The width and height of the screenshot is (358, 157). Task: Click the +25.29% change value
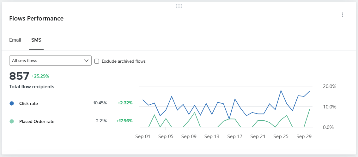40,76
